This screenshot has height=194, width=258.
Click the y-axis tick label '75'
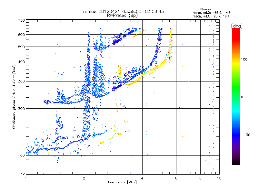click(23, 173)
